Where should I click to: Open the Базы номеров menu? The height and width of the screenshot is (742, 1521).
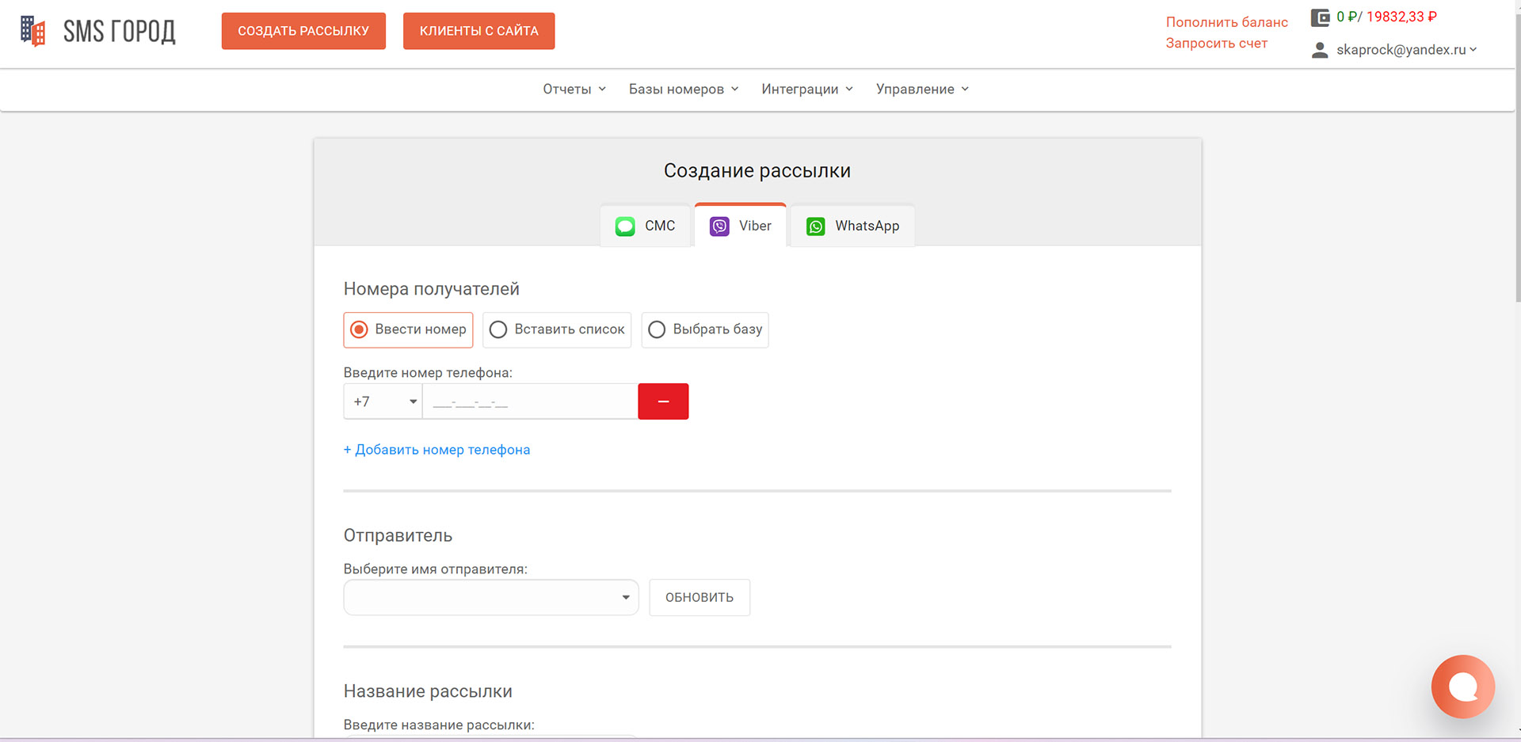point(683,89)
